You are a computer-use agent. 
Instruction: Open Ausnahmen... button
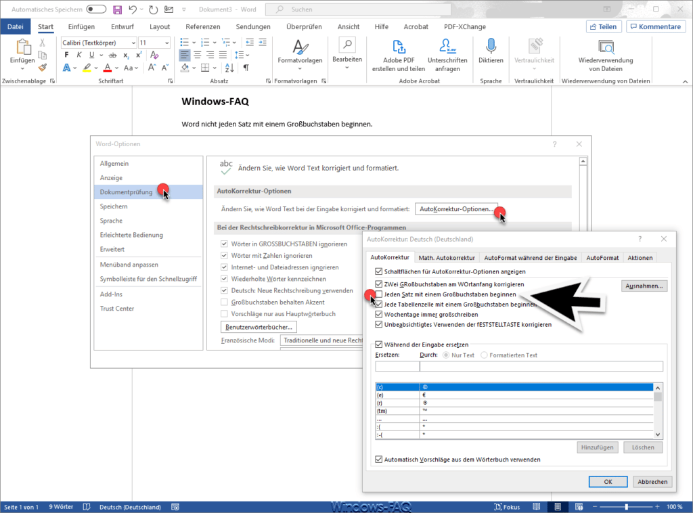[644, 286]
